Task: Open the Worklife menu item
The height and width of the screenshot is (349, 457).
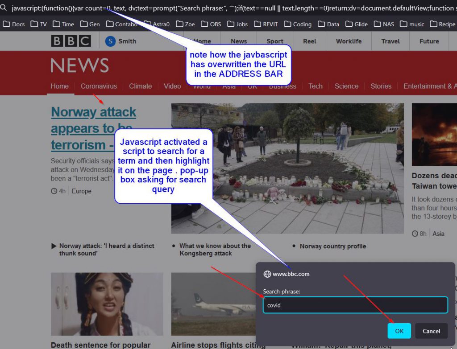Action: pyautogui.click(x=349, y=41)
